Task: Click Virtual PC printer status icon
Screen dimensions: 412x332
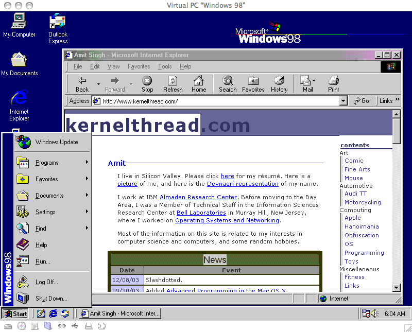Action: click(x=89, y=326)
